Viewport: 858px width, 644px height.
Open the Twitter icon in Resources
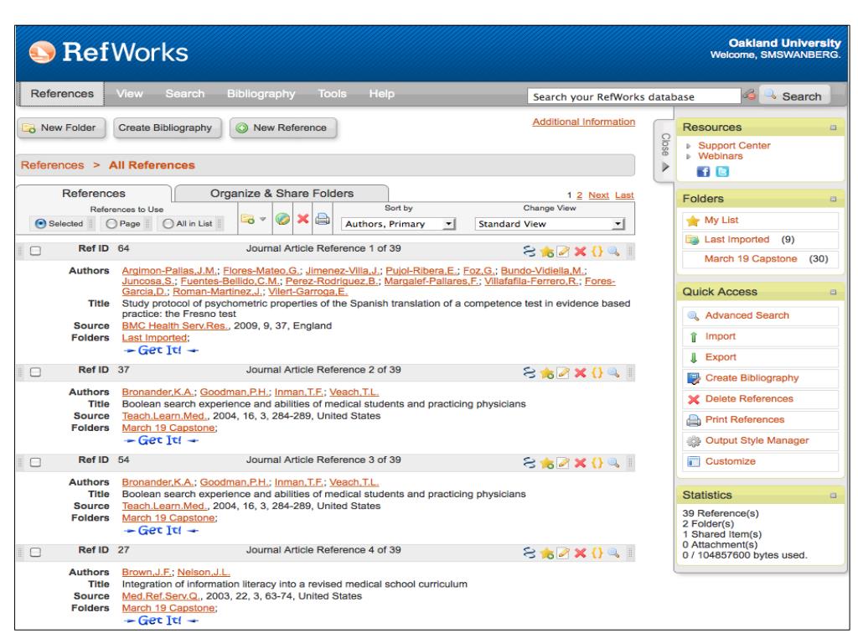(722, 171)
